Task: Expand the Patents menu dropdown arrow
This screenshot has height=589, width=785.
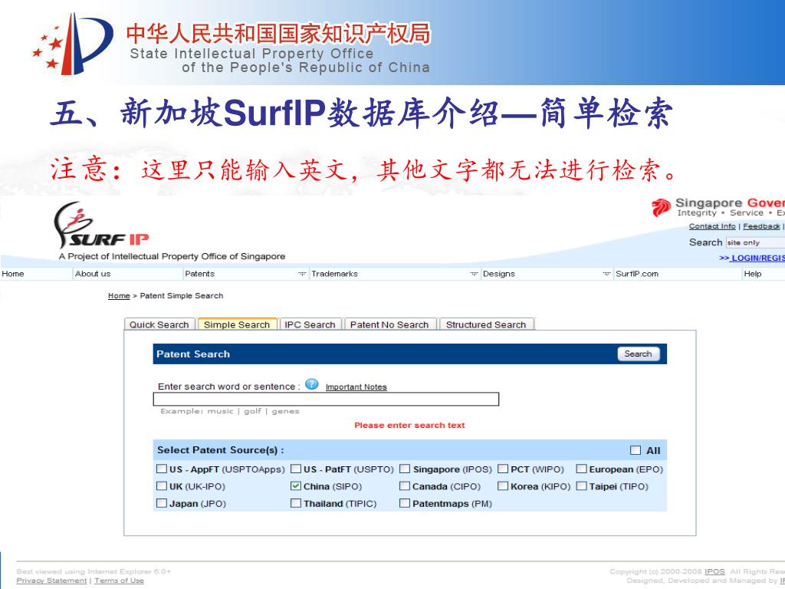Action: click(x=302, y=274)
